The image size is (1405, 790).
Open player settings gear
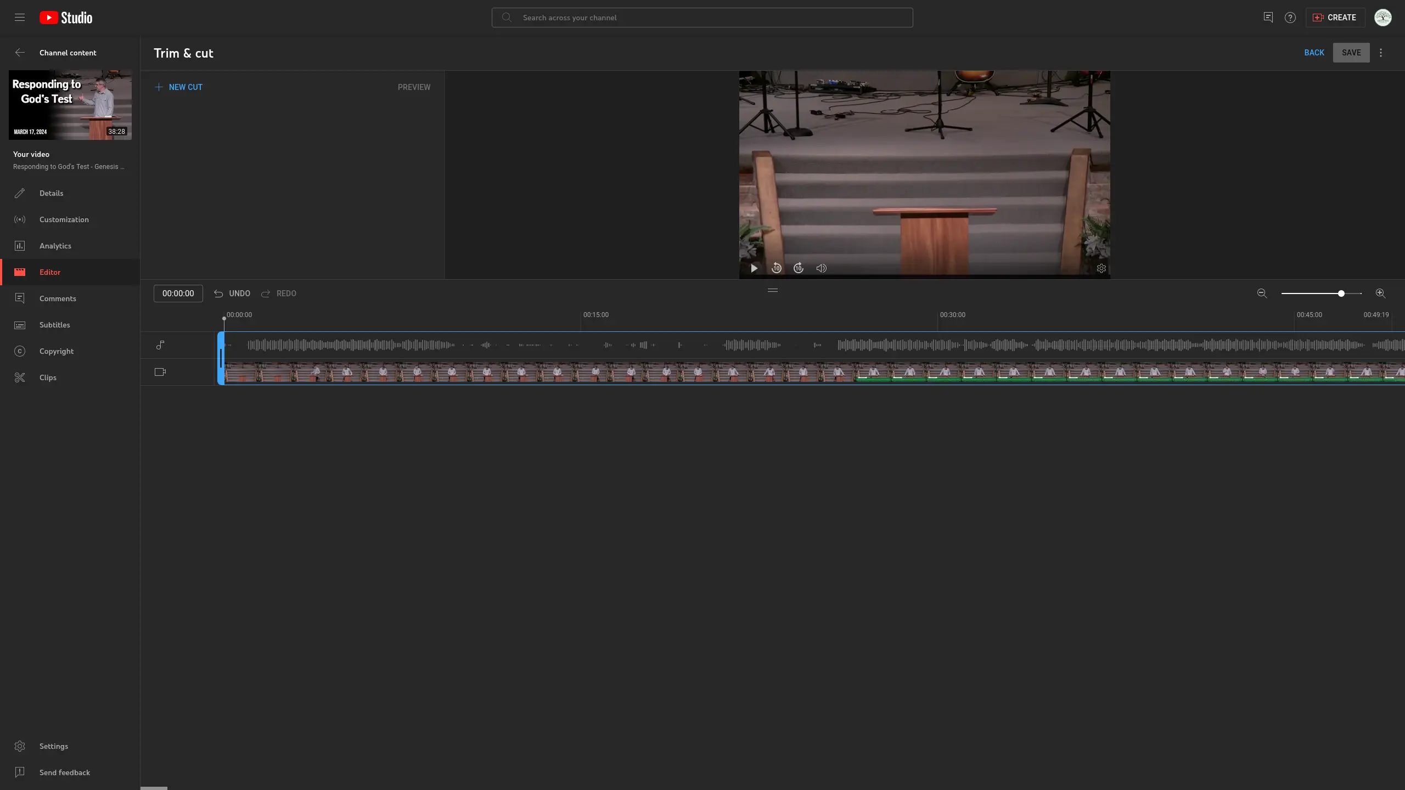pos(1101,268)
